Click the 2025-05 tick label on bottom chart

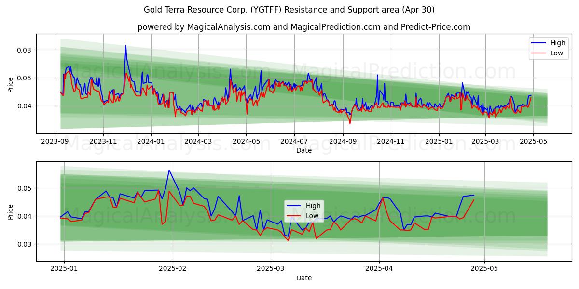pos(484,269)
